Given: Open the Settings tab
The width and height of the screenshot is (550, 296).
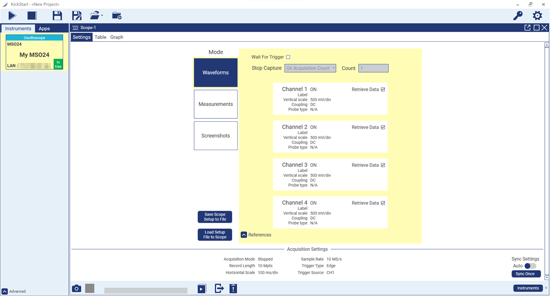Looking at the screenshot, I should (x=82, y=37).
